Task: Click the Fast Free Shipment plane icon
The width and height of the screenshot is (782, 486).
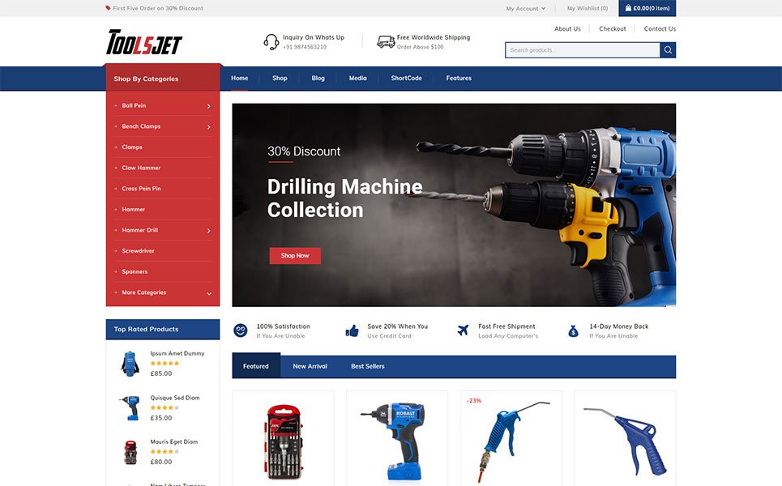Action: pyautogui.click(x=463, y=330)
